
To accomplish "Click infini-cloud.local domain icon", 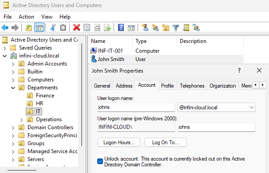I will pos(14,56).
